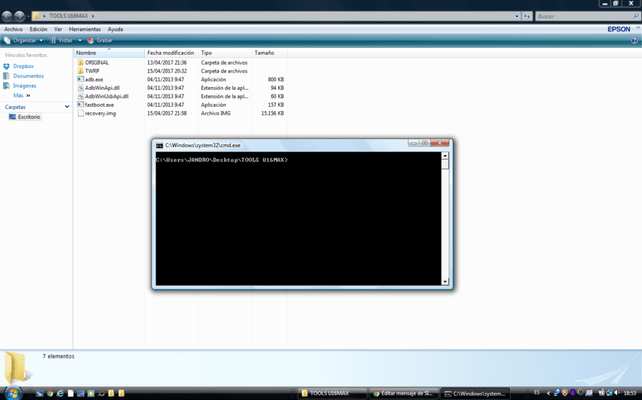Open the Ayuda menu

tap(115, 29)
